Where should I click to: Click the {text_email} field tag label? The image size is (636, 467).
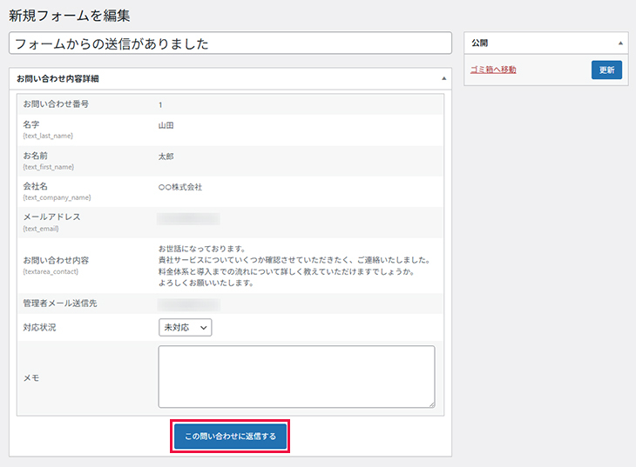(x=43, y=229)
